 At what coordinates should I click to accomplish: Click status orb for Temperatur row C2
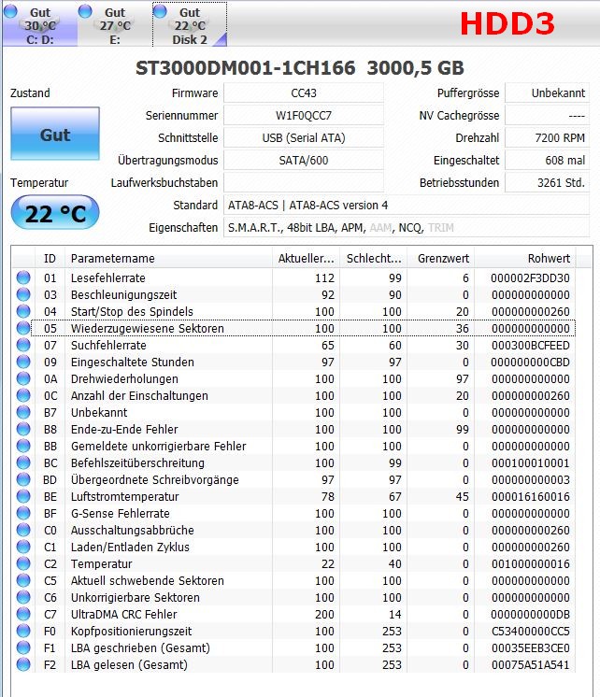(x=23, y=564)
